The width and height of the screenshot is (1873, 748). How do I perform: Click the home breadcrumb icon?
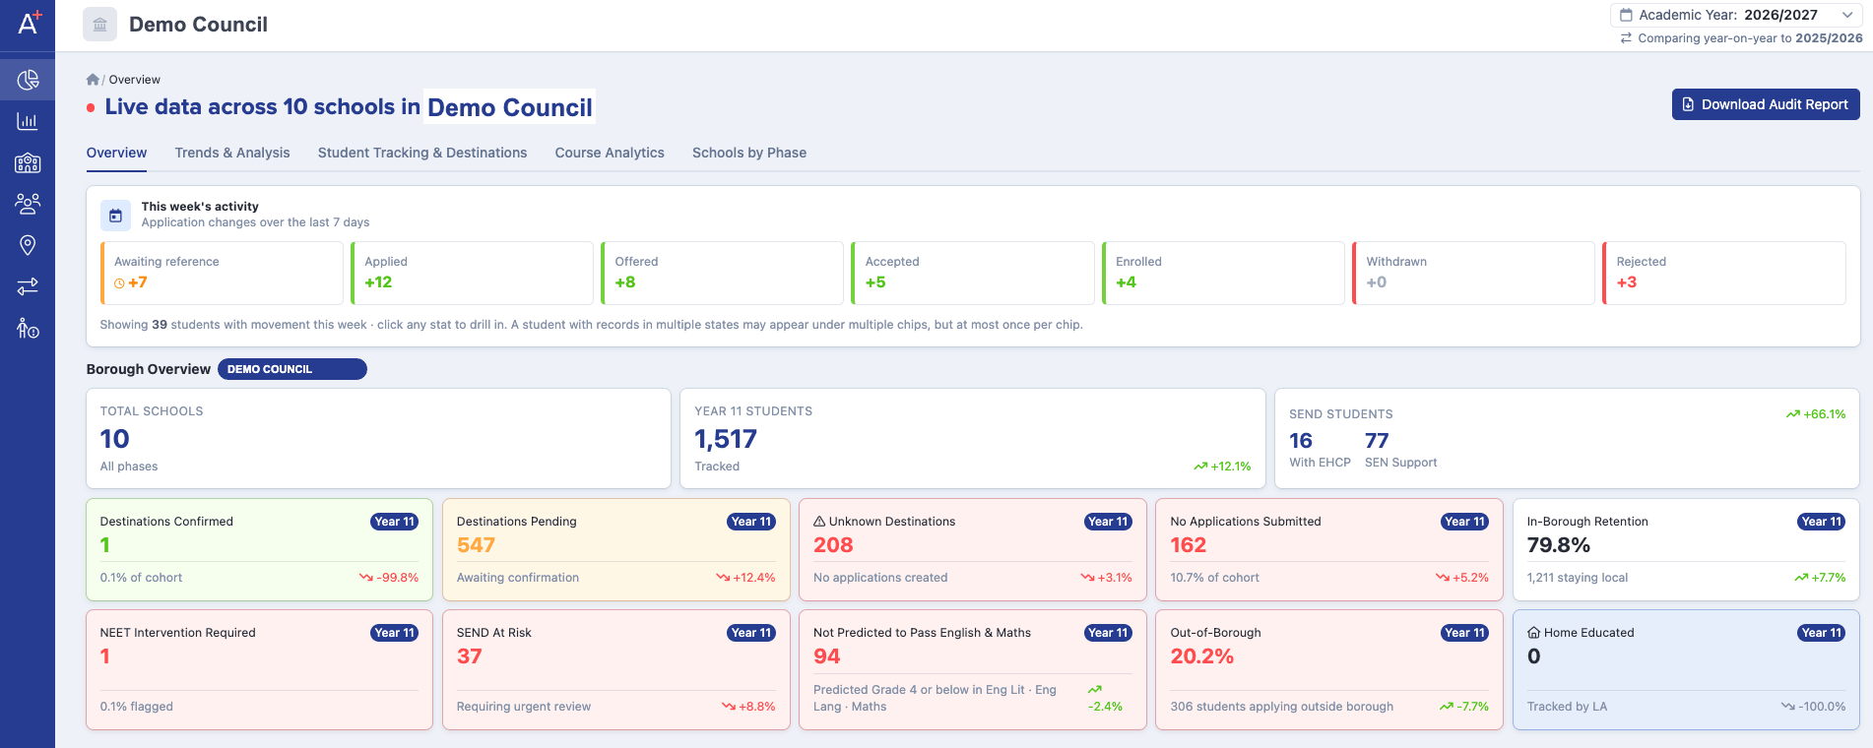click(93, 80)
